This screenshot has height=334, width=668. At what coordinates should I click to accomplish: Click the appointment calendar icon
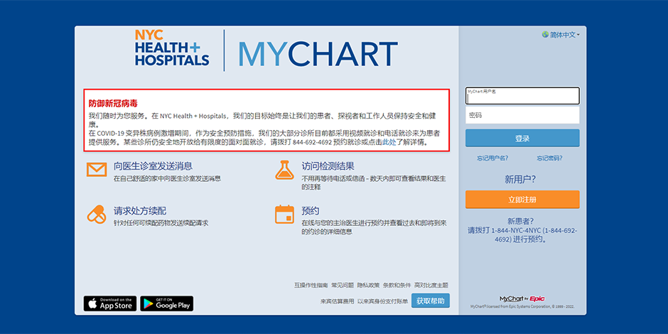(284, 214)
